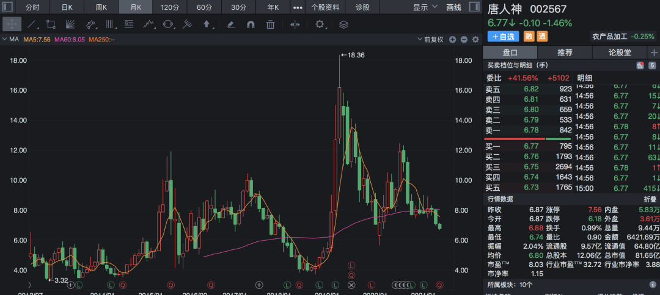The image size is (660, 295).
Task: Toggle the 画线 drawing toolbar
Action: pos(453,7)
